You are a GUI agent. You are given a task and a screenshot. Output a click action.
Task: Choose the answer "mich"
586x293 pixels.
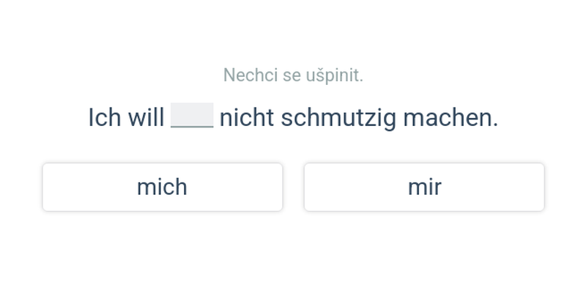(162, 187)
